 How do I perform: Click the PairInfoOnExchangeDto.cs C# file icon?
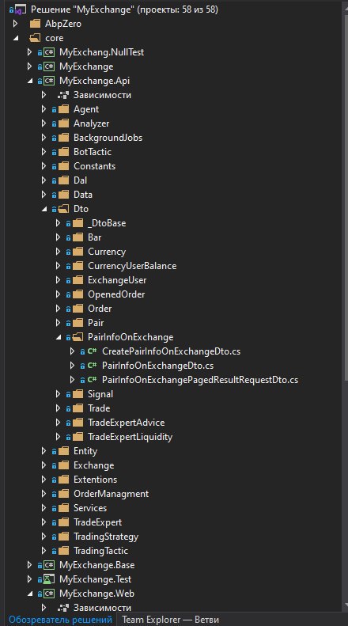pos(93,366)
